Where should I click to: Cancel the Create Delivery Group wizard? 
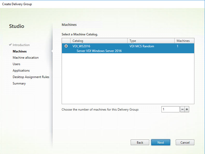coord(185,142)
